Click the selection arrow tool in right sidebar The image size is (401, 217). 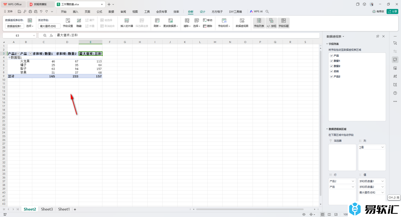pos(395,43)
